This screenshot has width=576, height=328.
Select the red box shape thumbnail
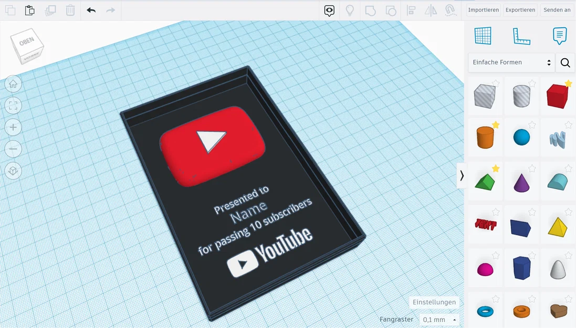[558, 96]
